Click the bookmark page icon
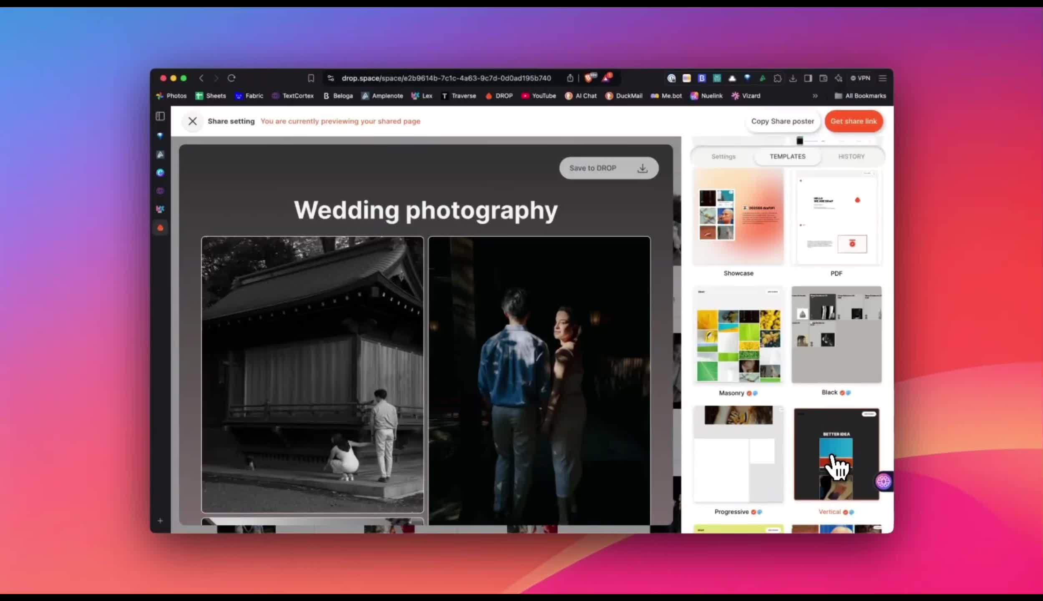This screenshot has height=601, width=1043. coord(311,78)
